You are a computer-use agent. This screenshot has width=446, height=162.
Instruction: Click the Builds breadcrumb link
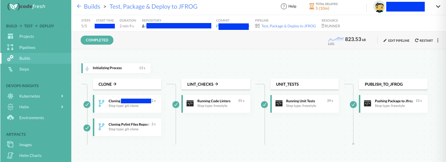point(92,6)
